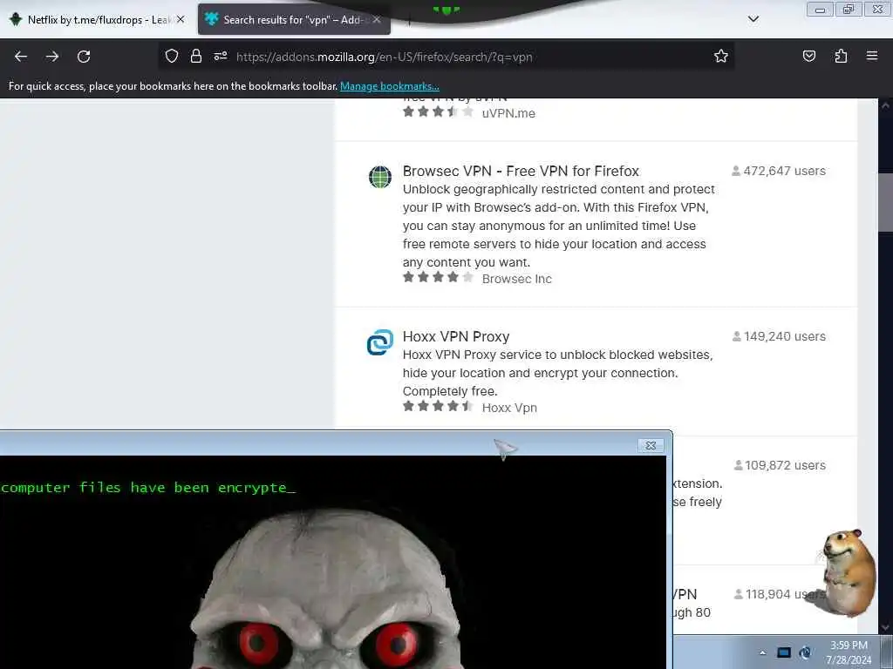
Task: Select the uVPN.me author text
Action: pyautogui.click(x=508, y=113)
